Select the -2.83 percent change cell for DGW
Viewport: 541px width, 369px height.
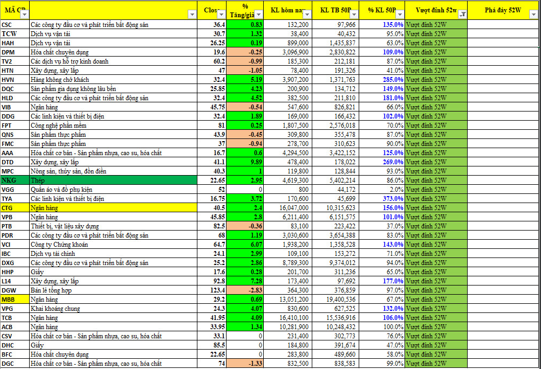pyautogui.click(x=245, y=290)
